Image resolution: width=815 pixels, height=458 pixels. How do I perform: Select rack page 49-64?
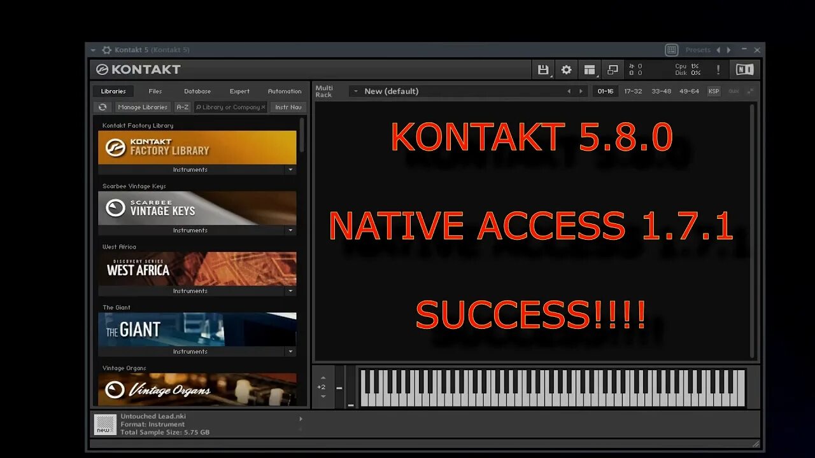pyautogui.click(x=689, y=91)
